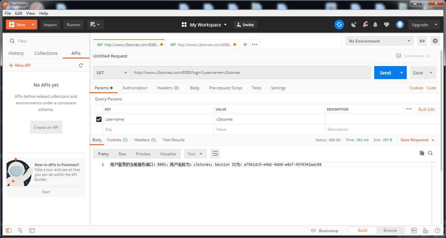This screenshot has width=446, height=238.
Task: Open the wrench settings icon in header
Action: (365, 25)
